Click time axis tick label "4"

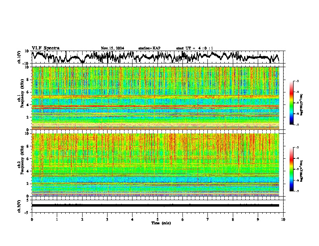pos(133,219)
